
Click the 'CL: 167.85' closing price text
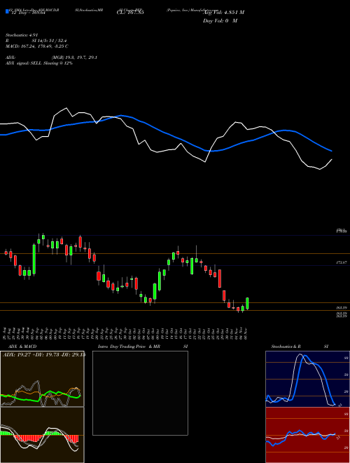click(130, 13)
